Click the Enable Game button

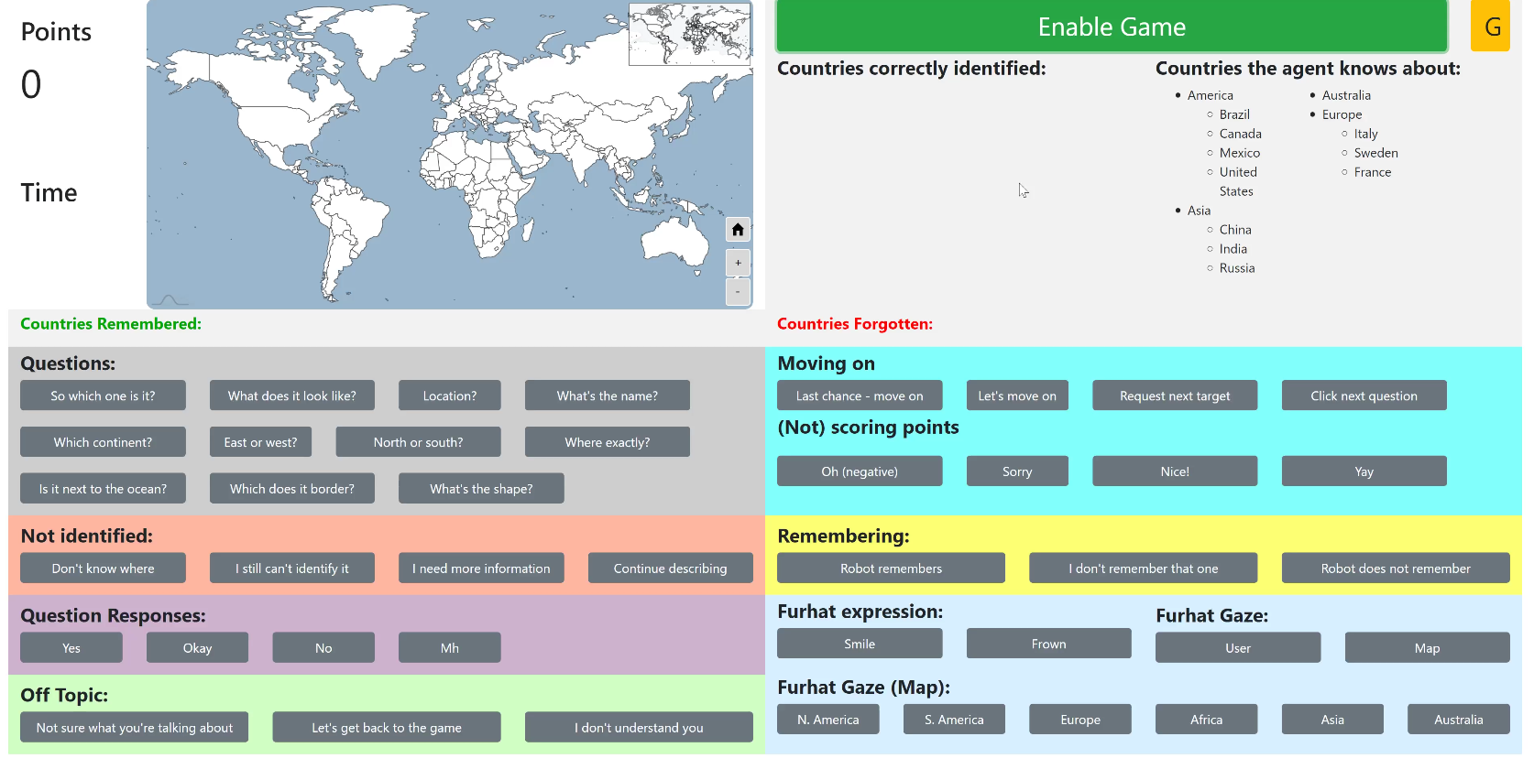(x=1112, y=27)
